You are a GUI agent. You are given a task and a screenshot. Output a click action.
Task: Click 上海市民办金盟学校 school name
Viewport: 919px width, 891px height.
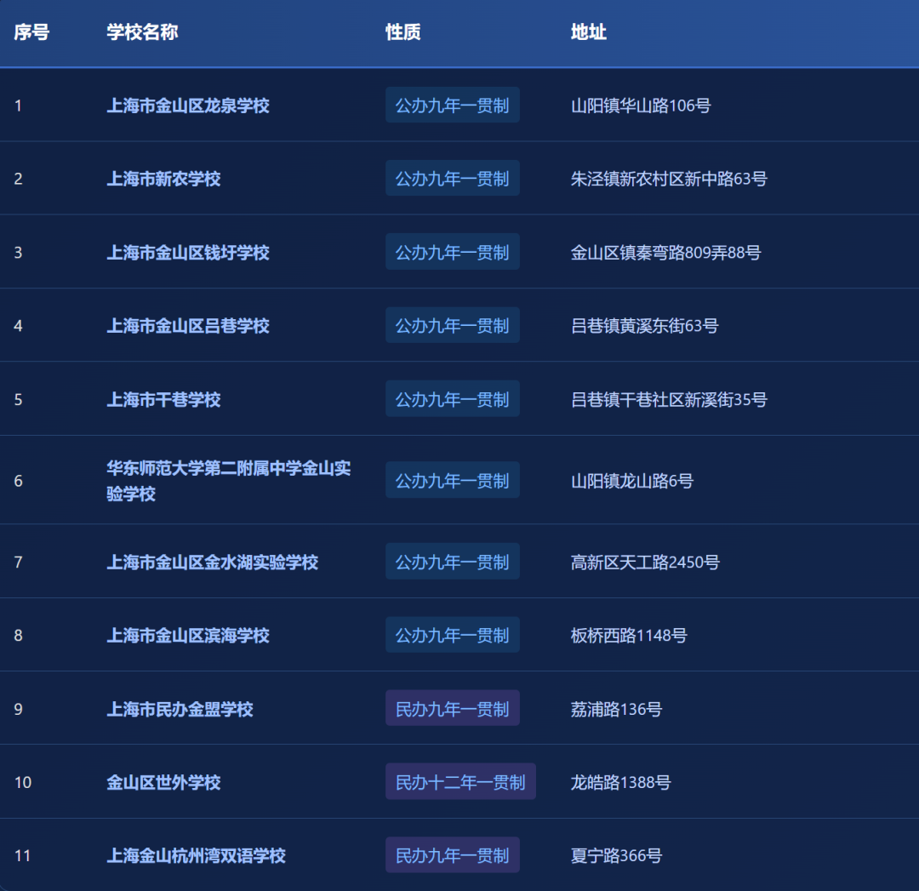(180, 709)
